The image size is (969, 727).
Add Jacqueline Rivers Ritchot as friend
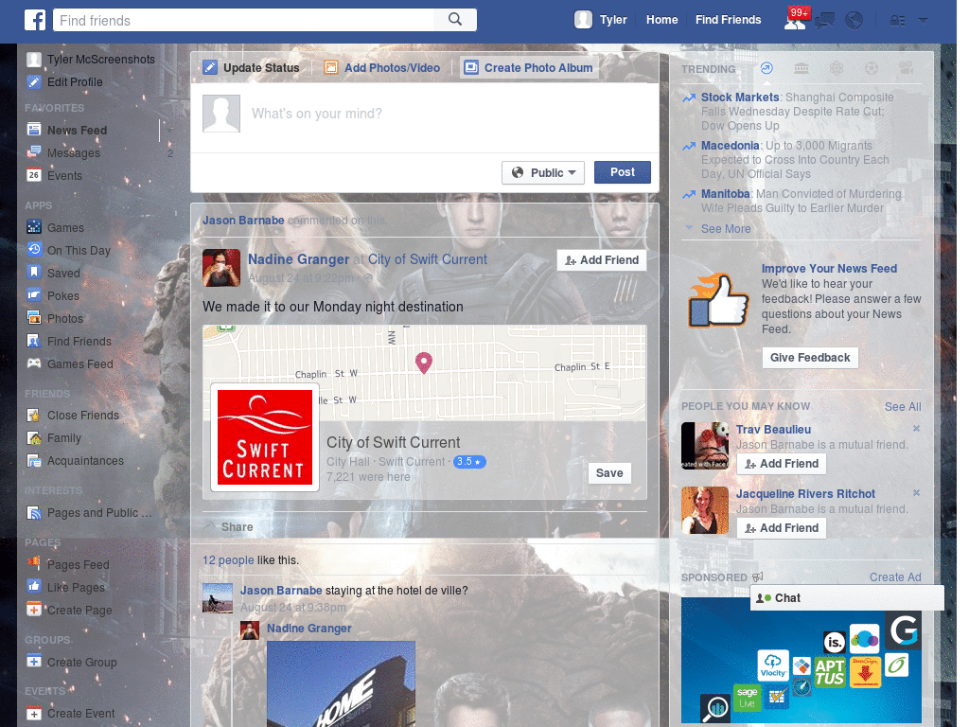tap(782, 528)
